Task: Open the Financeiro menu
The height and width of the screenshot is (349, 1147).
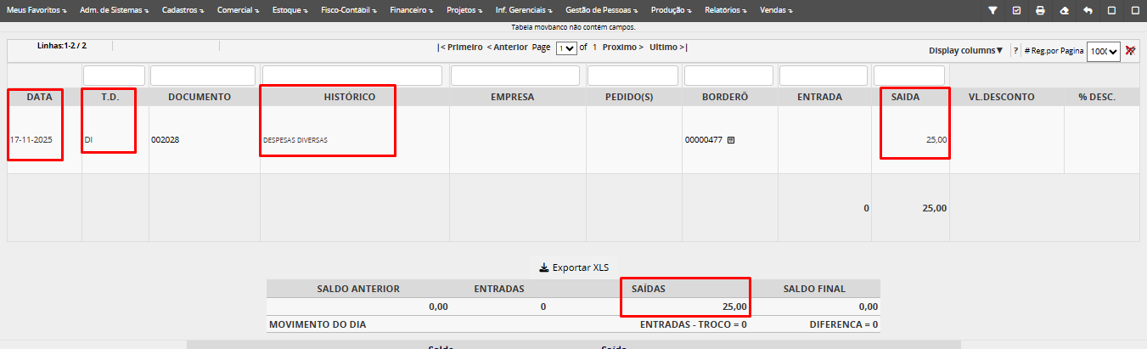Action: point(411,11)
